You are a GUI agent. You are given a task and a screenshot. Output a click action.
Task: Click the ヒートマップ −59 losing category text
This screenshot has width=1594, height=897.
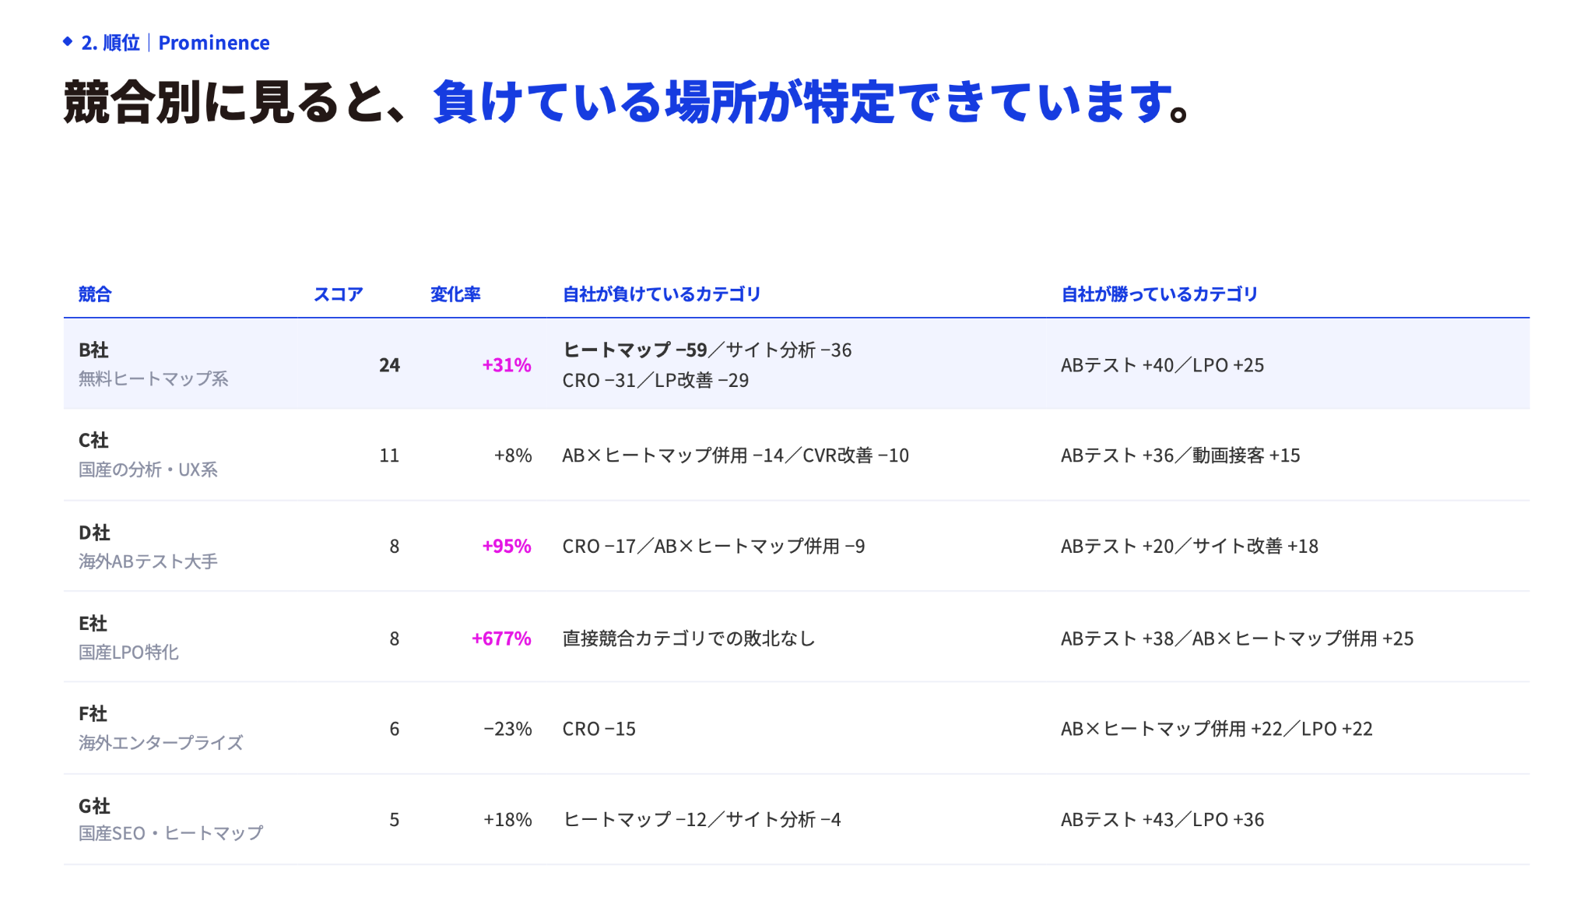tap(634, 350)
